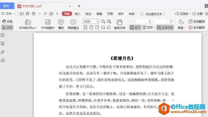Viewport: 208px width, 117px height.
Task: Switch to the 插入 tab
Action: [x=78, y=14]
